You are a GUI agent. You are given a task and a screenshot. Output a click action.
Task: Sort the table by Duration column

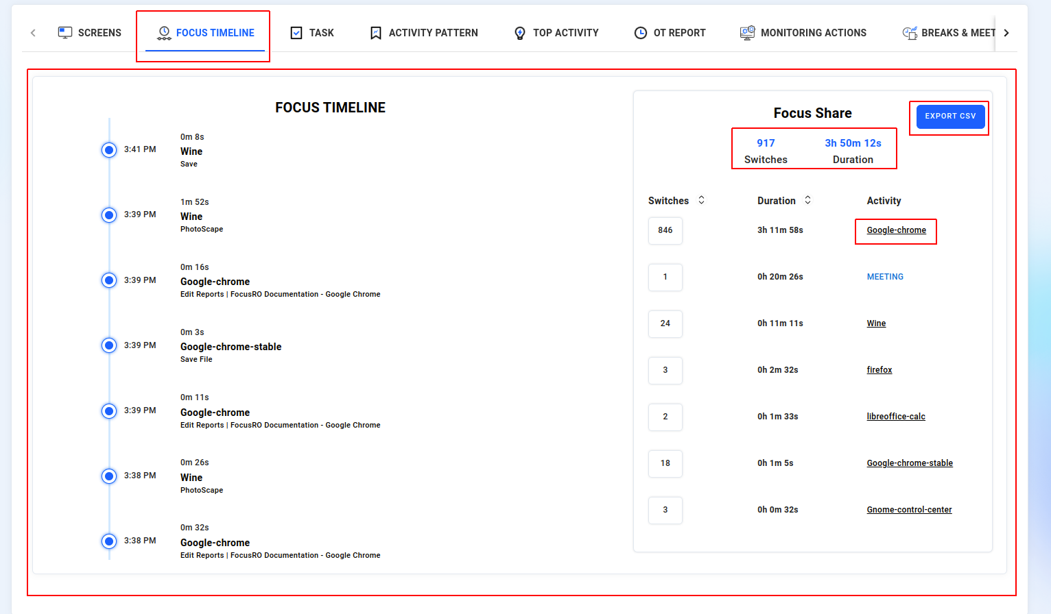pyautogui.click(x=807, y=200)
